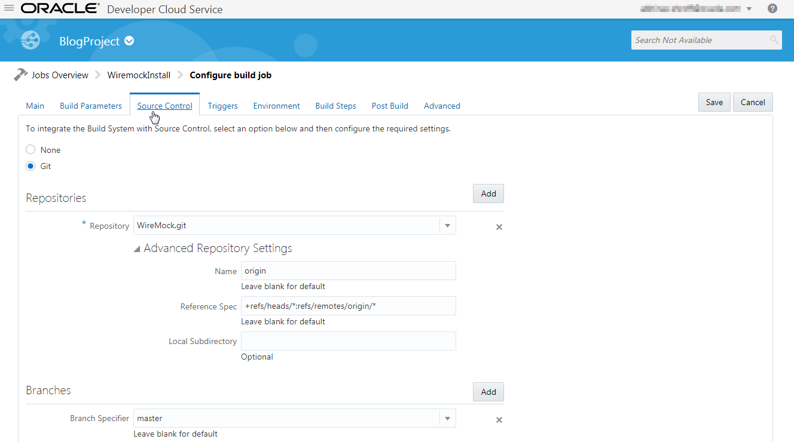Viewport: 794px width, 442px height.
Task: Open the Post Build tab
Action: click(390, 106)
